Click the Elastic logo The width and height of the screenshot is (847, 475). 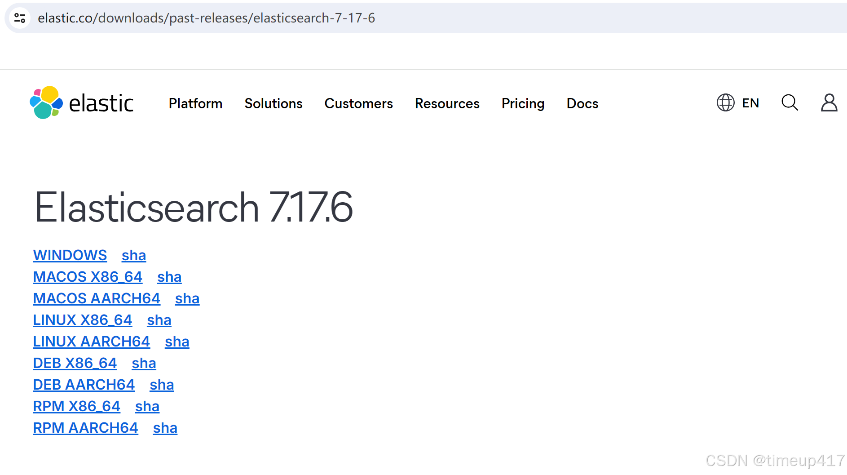coord(82,103)
